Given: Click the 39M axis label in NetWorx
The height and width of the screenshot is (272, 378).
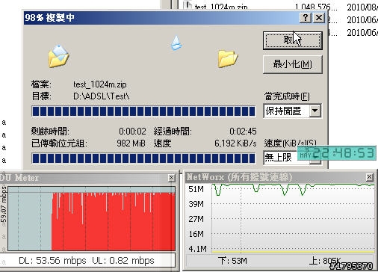Looking at the screenshot, I should [x=196, y=204].
